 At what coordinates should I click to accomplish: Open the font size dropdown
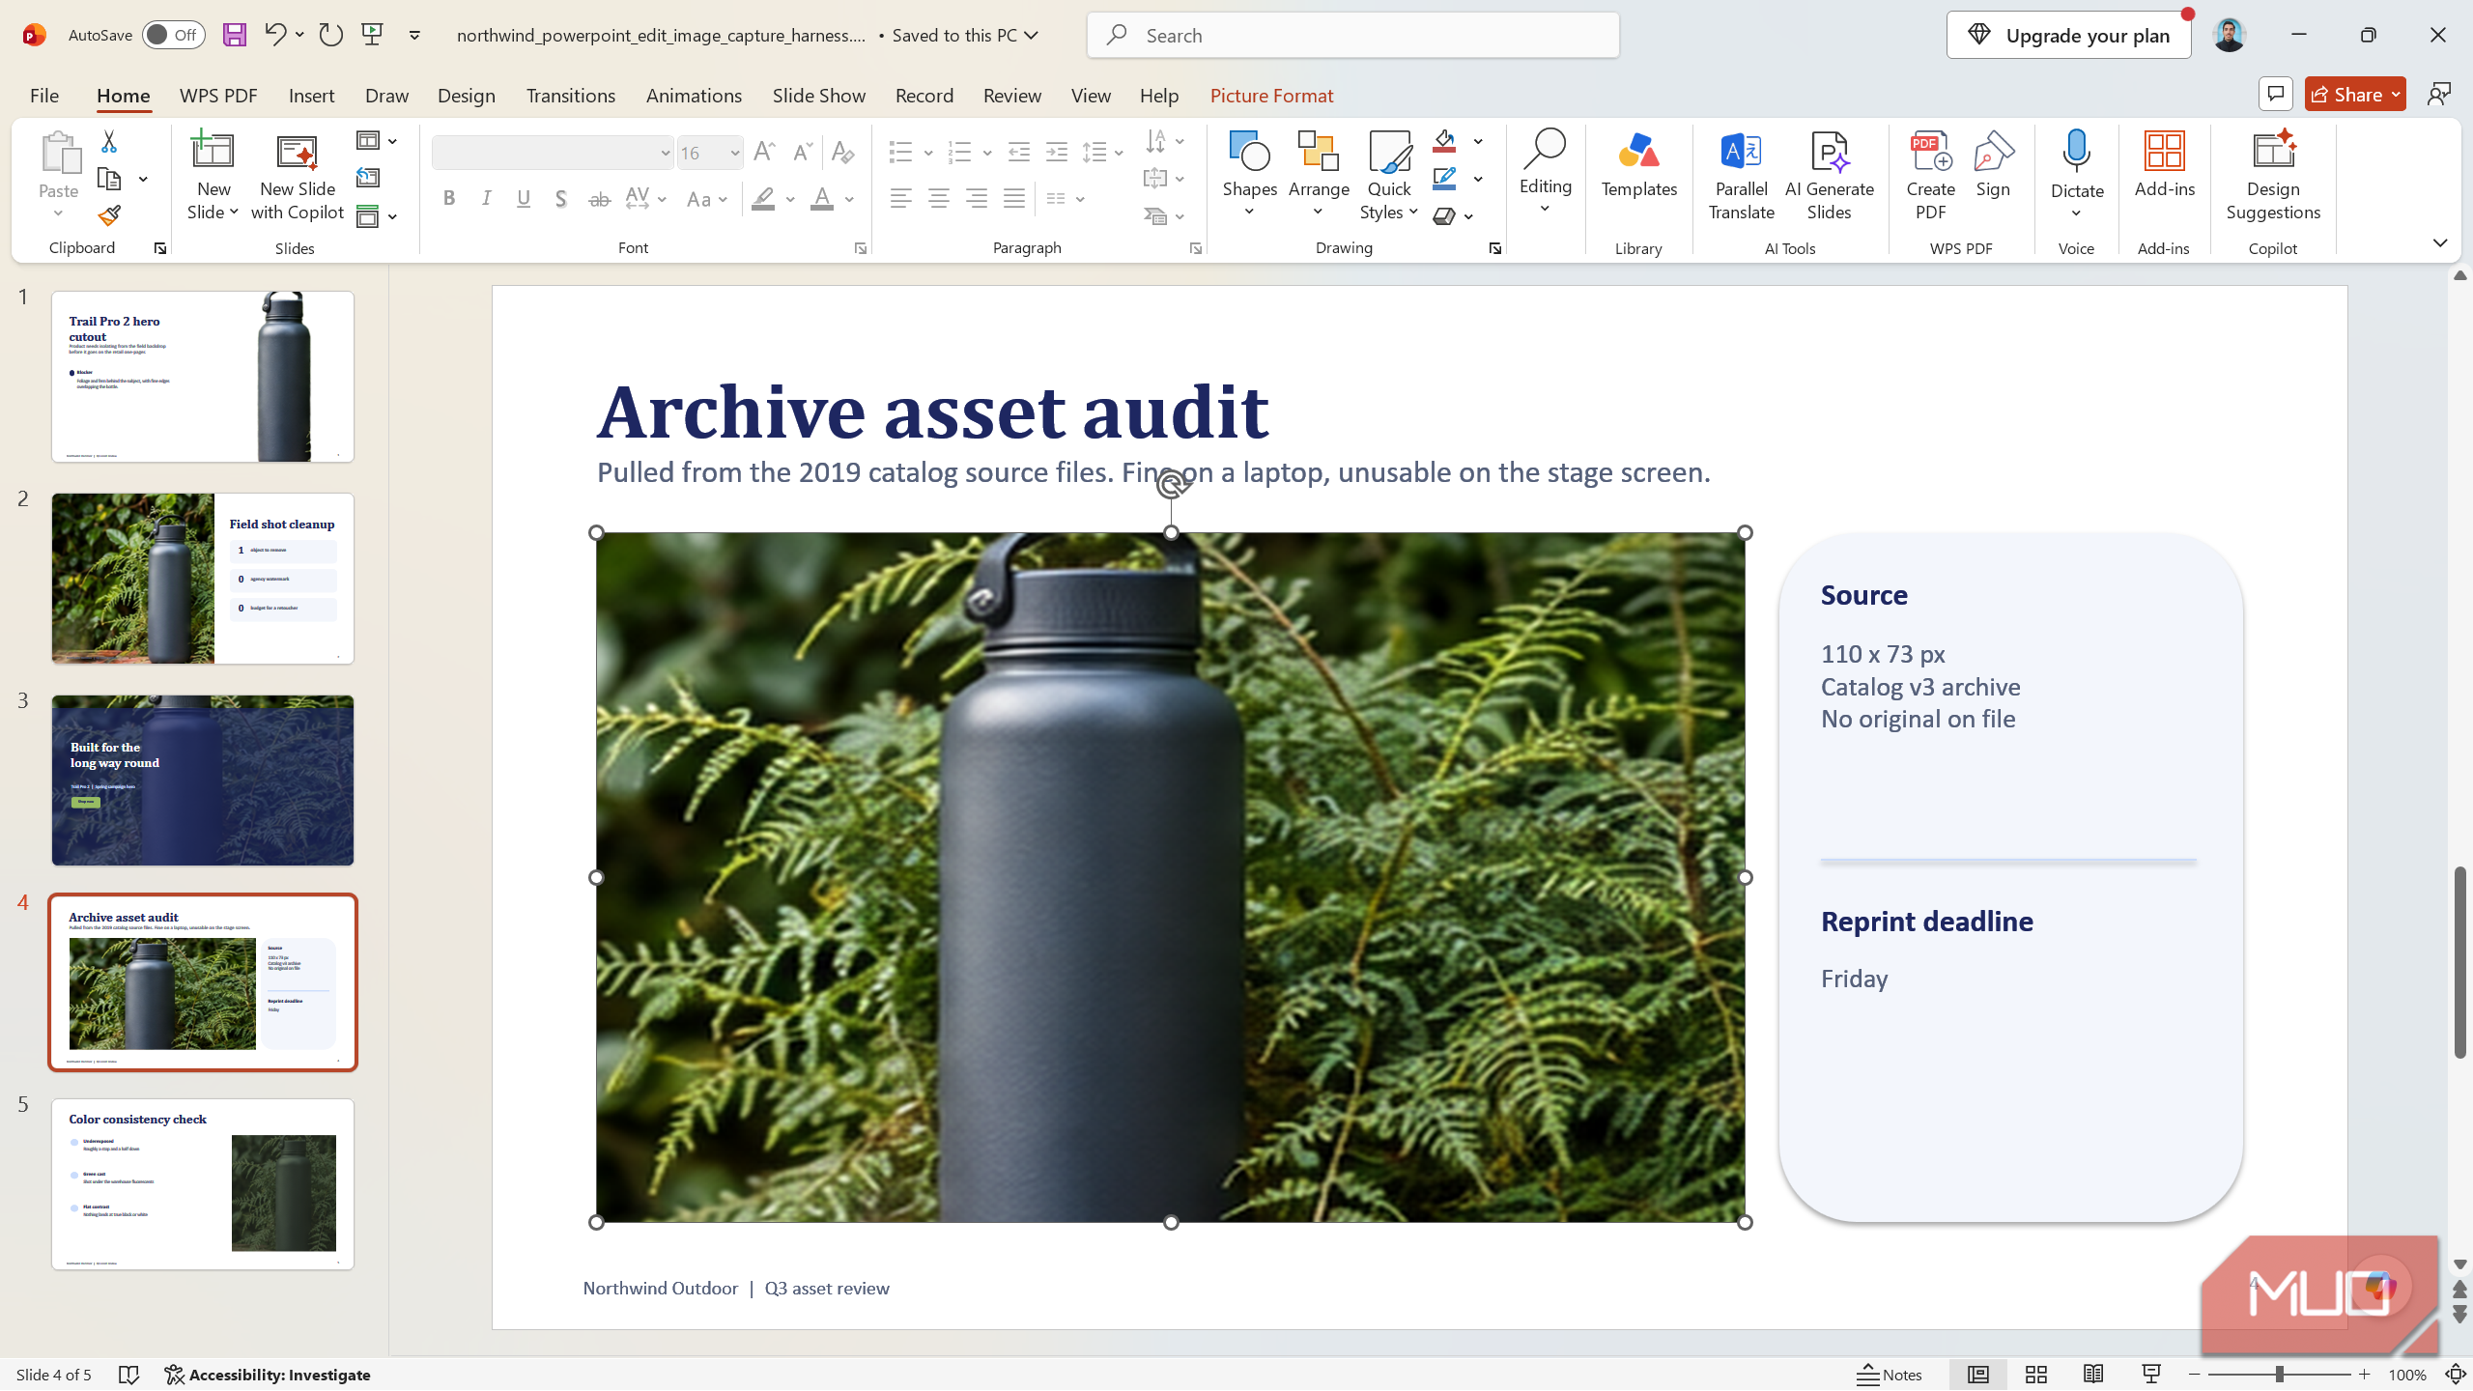click(x=734, y=153)
